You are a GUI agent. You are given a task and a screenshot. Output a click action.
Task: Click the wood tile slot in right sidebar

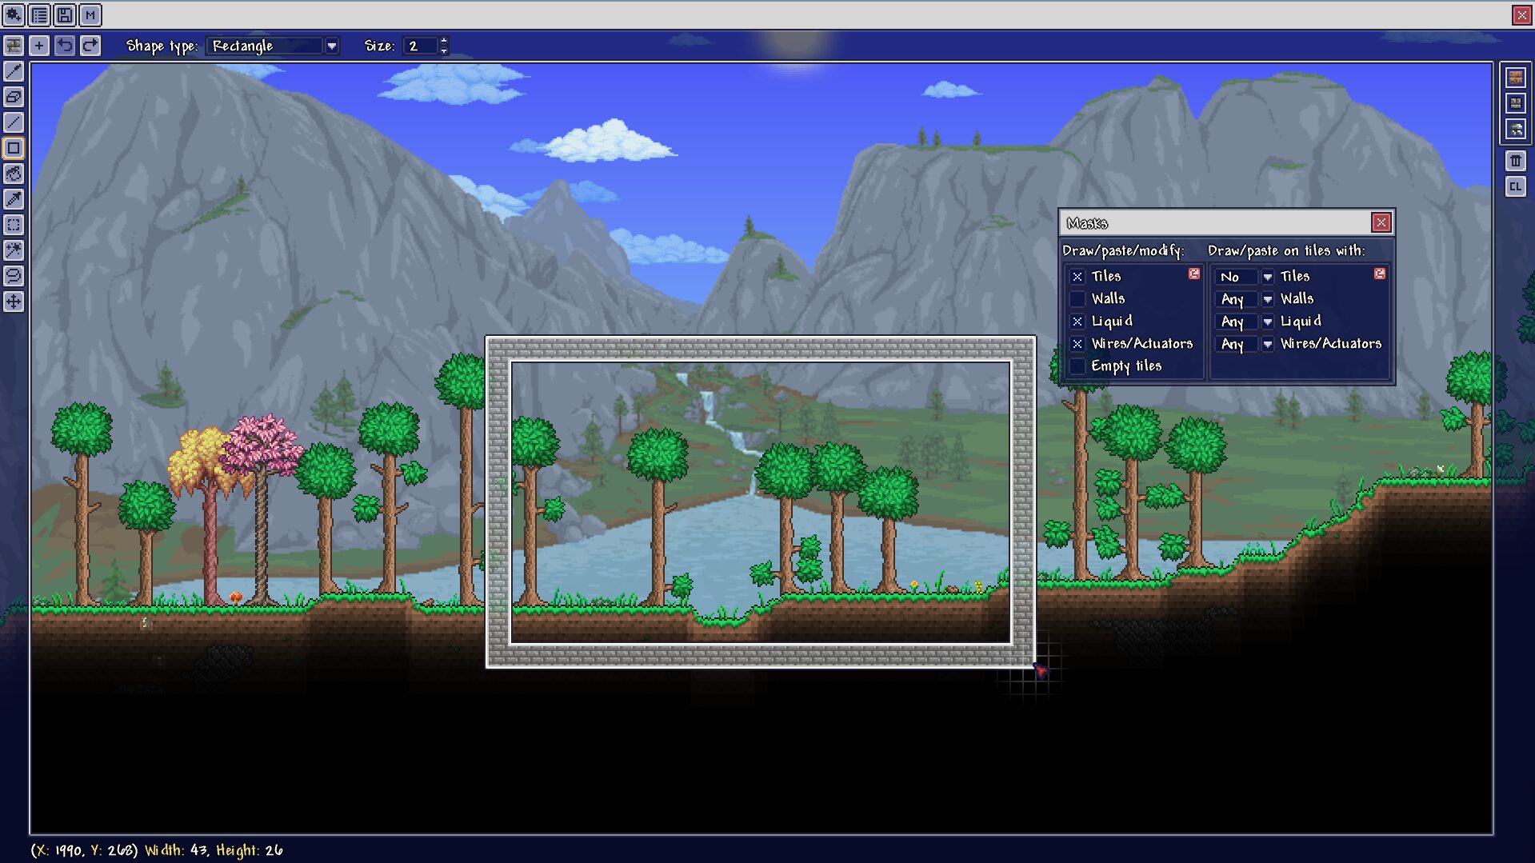[1516, 78]
